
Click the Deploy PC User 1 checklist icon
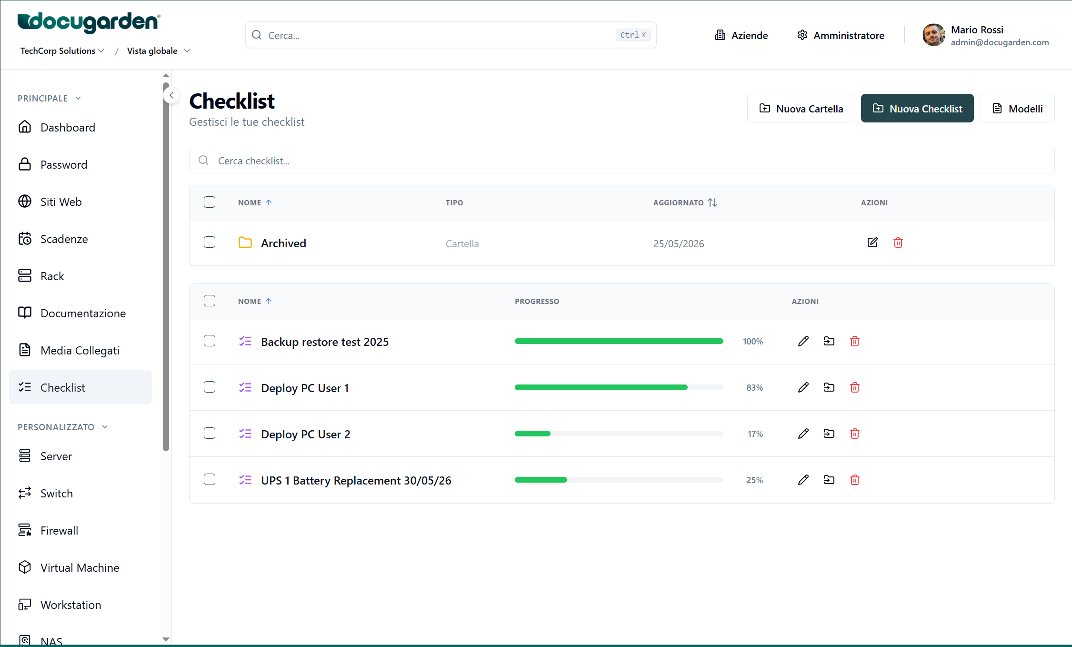245,387
